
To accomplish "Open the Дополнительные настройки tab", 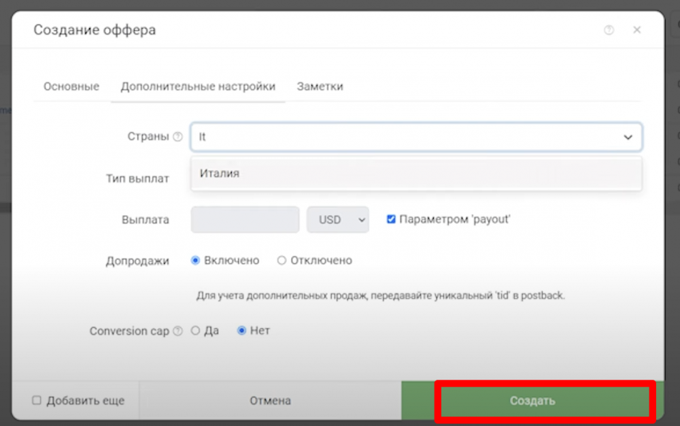I will (x=198, y=86).
